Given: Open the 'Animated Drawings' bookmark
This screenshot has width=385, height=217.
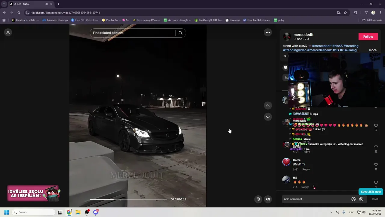Looking at the screenshot, I should click(55, 20).
